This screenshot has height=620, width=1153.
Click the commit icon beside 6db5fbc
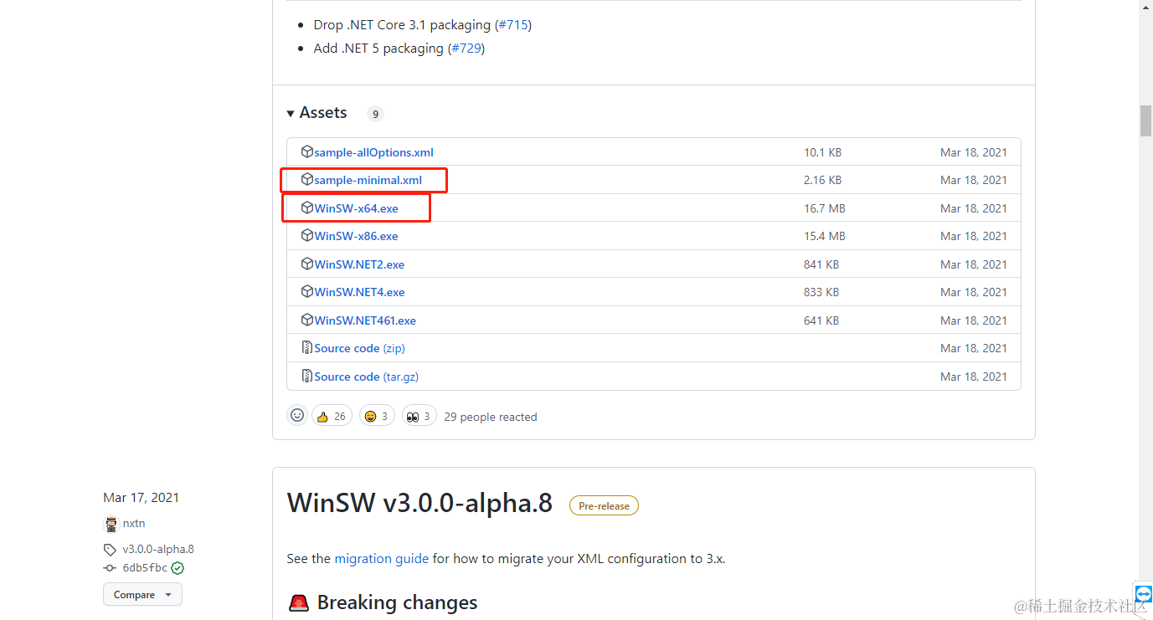[x=110, y=567]
